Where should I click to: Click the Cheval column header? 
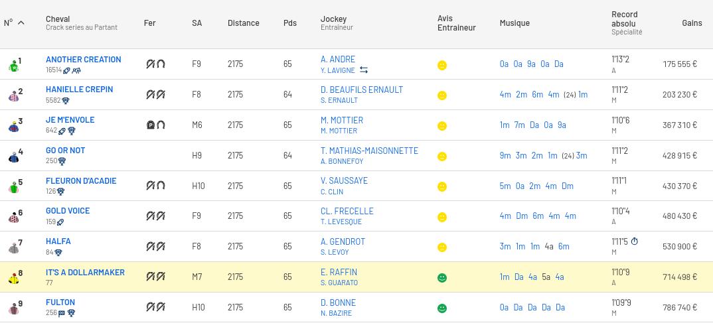click(58, 19)
